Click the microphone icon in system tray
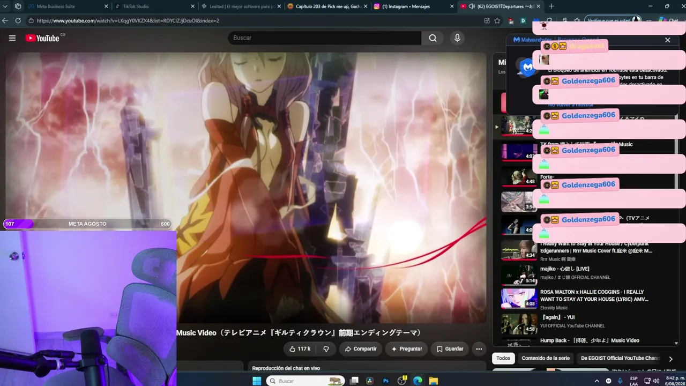Screen dimensions: 686x386 click(x=620, y=381)
